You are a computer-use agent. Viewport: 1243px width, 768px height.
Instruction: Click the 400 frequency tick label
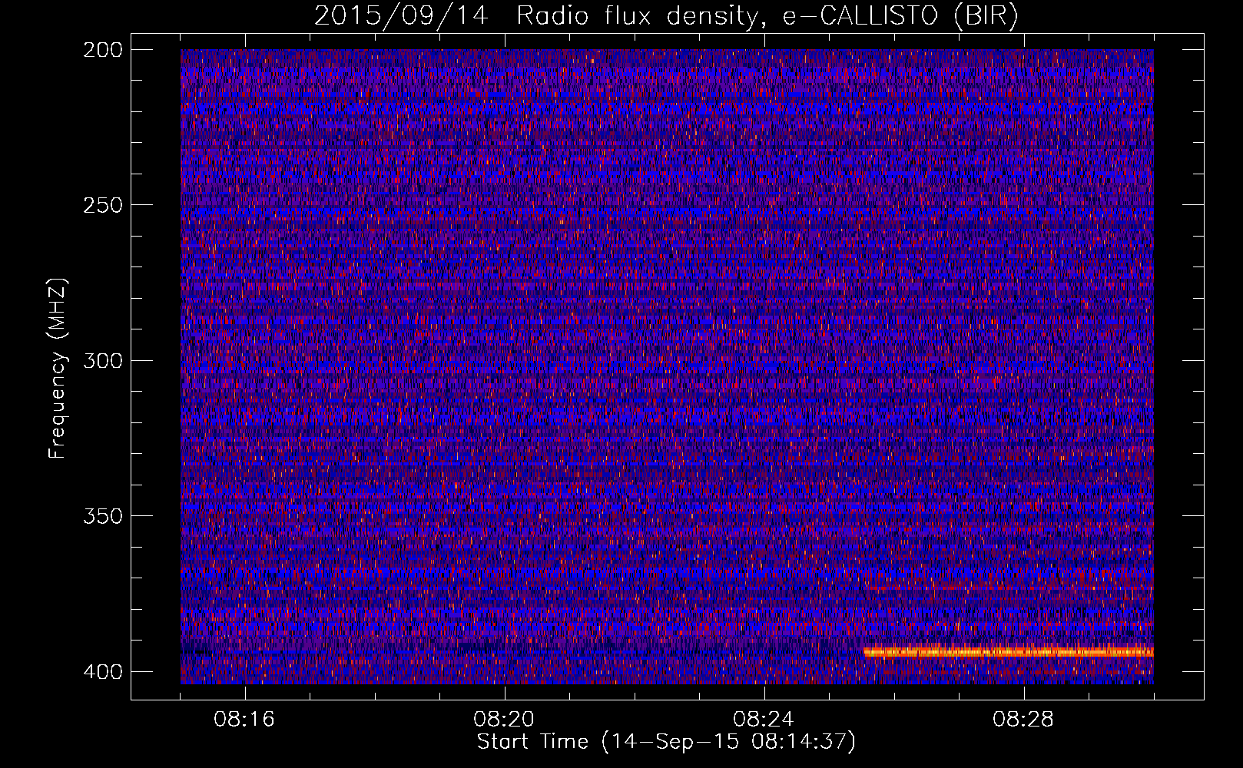tap(102, 672)
